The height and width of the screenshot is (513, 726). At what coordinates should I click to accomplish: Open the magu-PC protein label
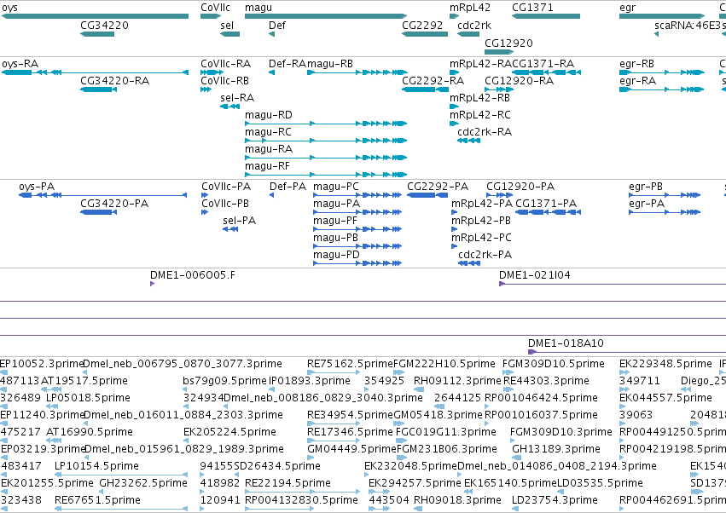point(335,187)
